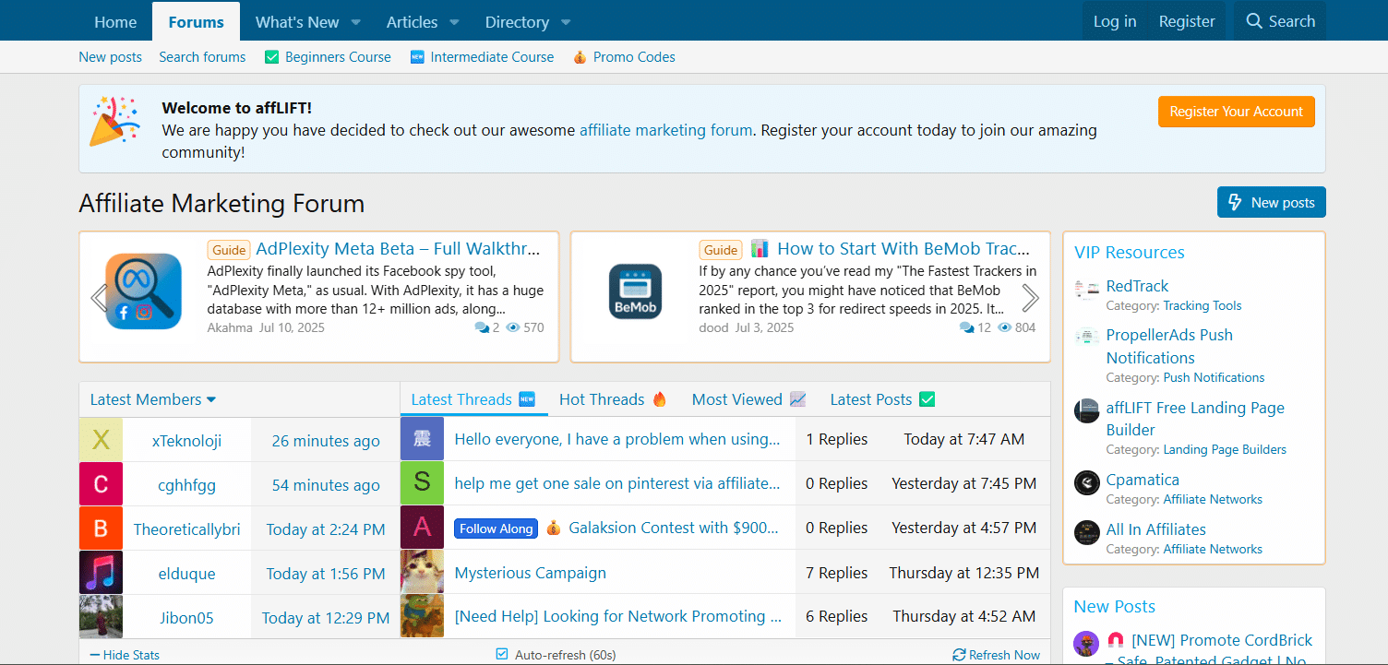Click avatar beside 'Hello everyone' thread
The width and height of the screenshot is (1388, 665).
click(422, 439)
